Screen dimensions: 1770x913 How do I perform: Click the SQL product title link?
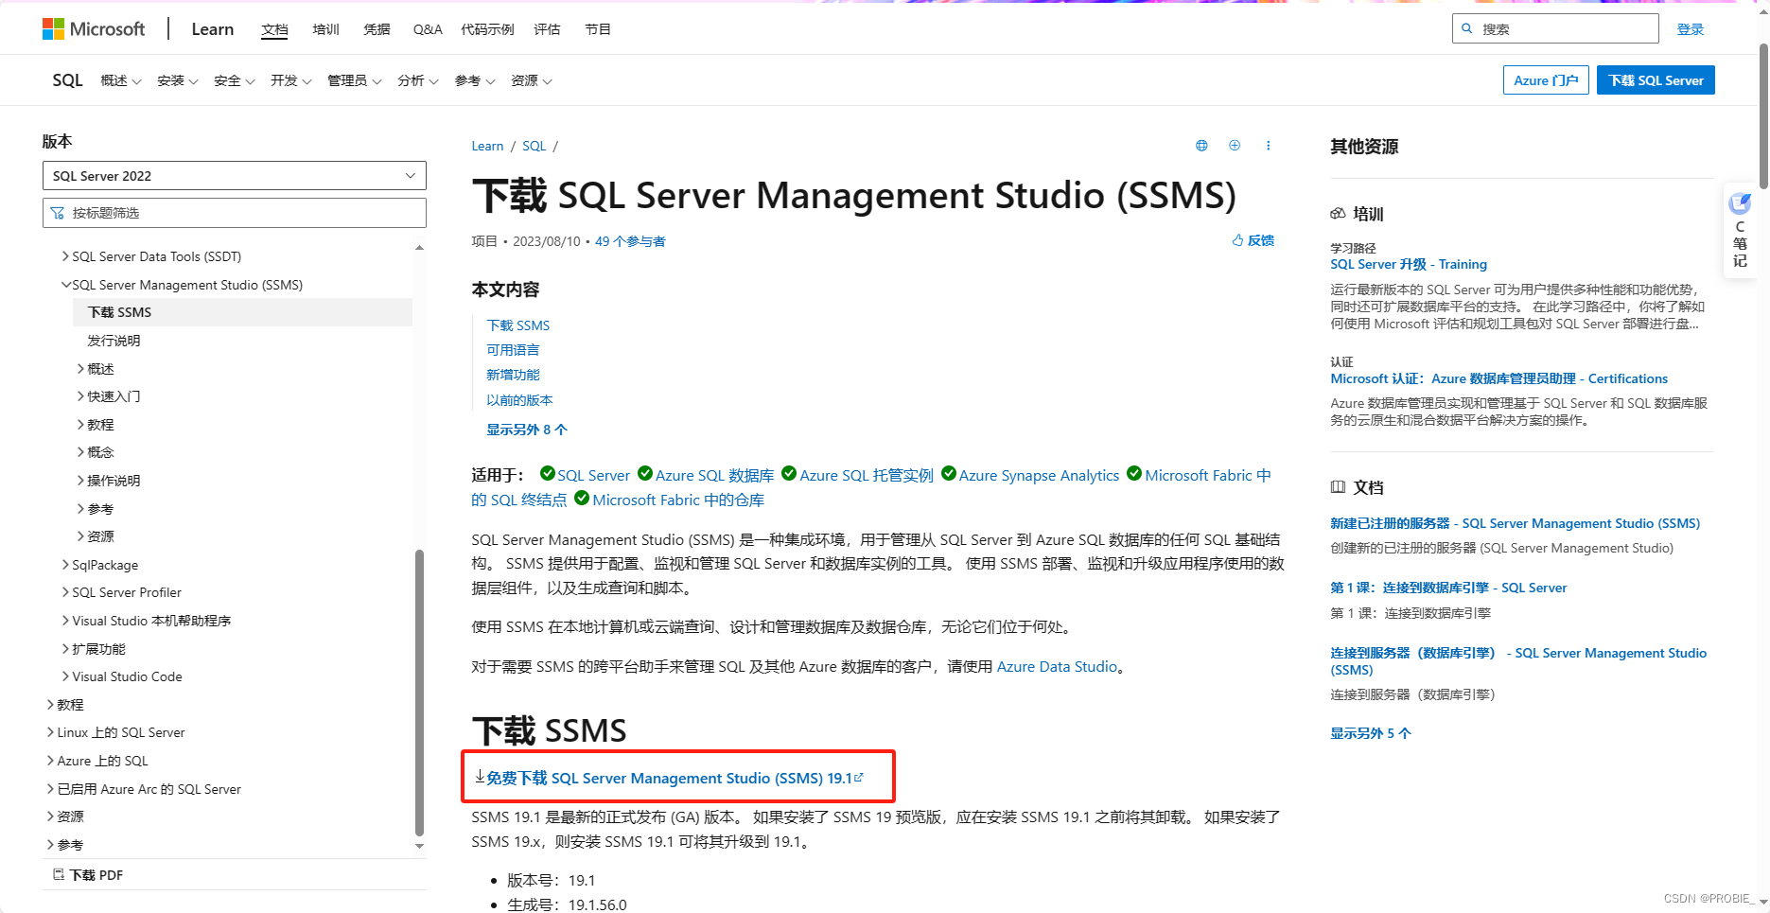tap(67, 80)
